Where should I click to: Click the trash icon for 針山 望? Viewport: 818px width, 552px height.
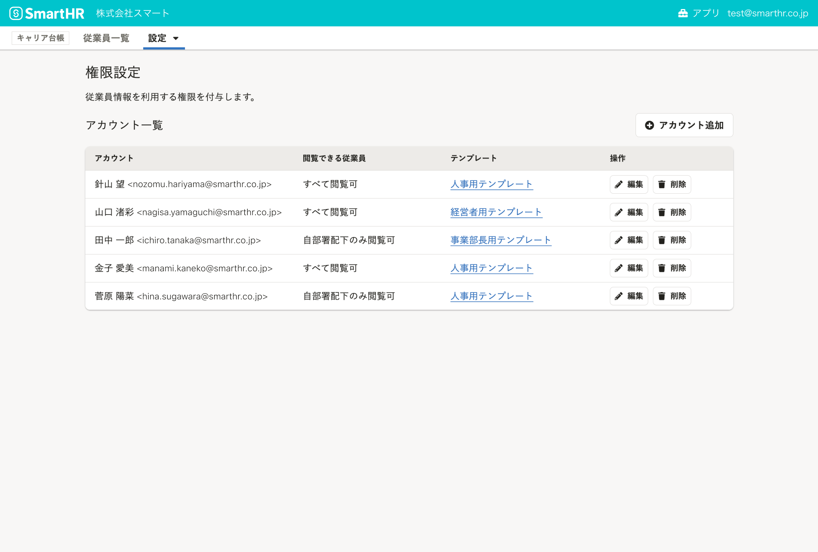click(661, 184)
